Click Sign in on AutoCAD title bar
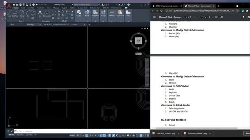The image size is (250, 140). tap(105, 5)
